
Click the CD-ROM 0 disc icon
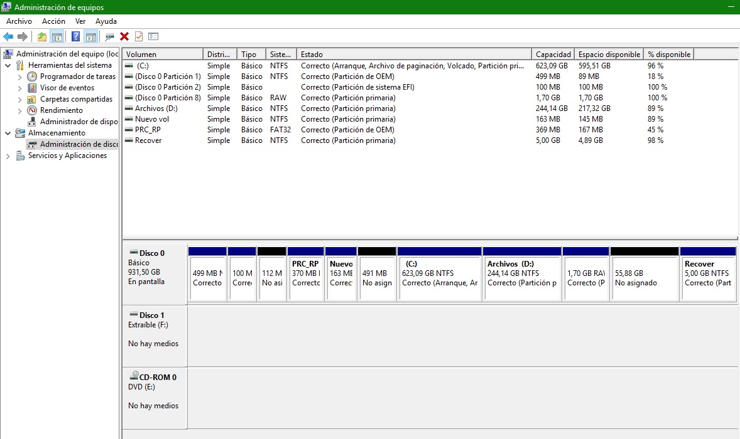[134, 376]
